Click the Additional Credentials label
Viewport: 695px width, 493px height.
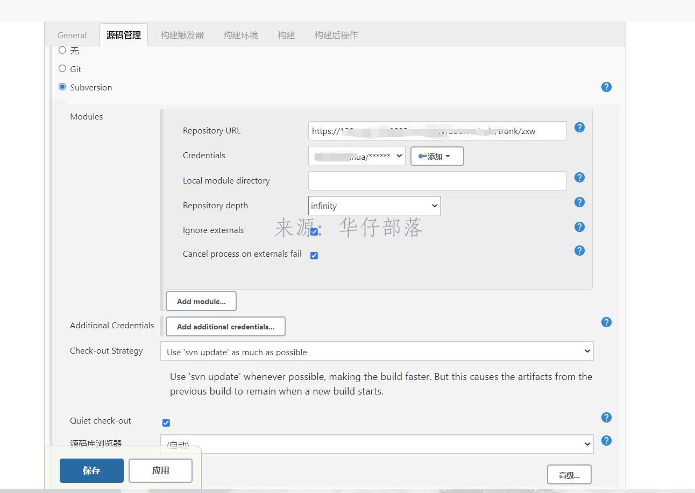coord(112,325)
